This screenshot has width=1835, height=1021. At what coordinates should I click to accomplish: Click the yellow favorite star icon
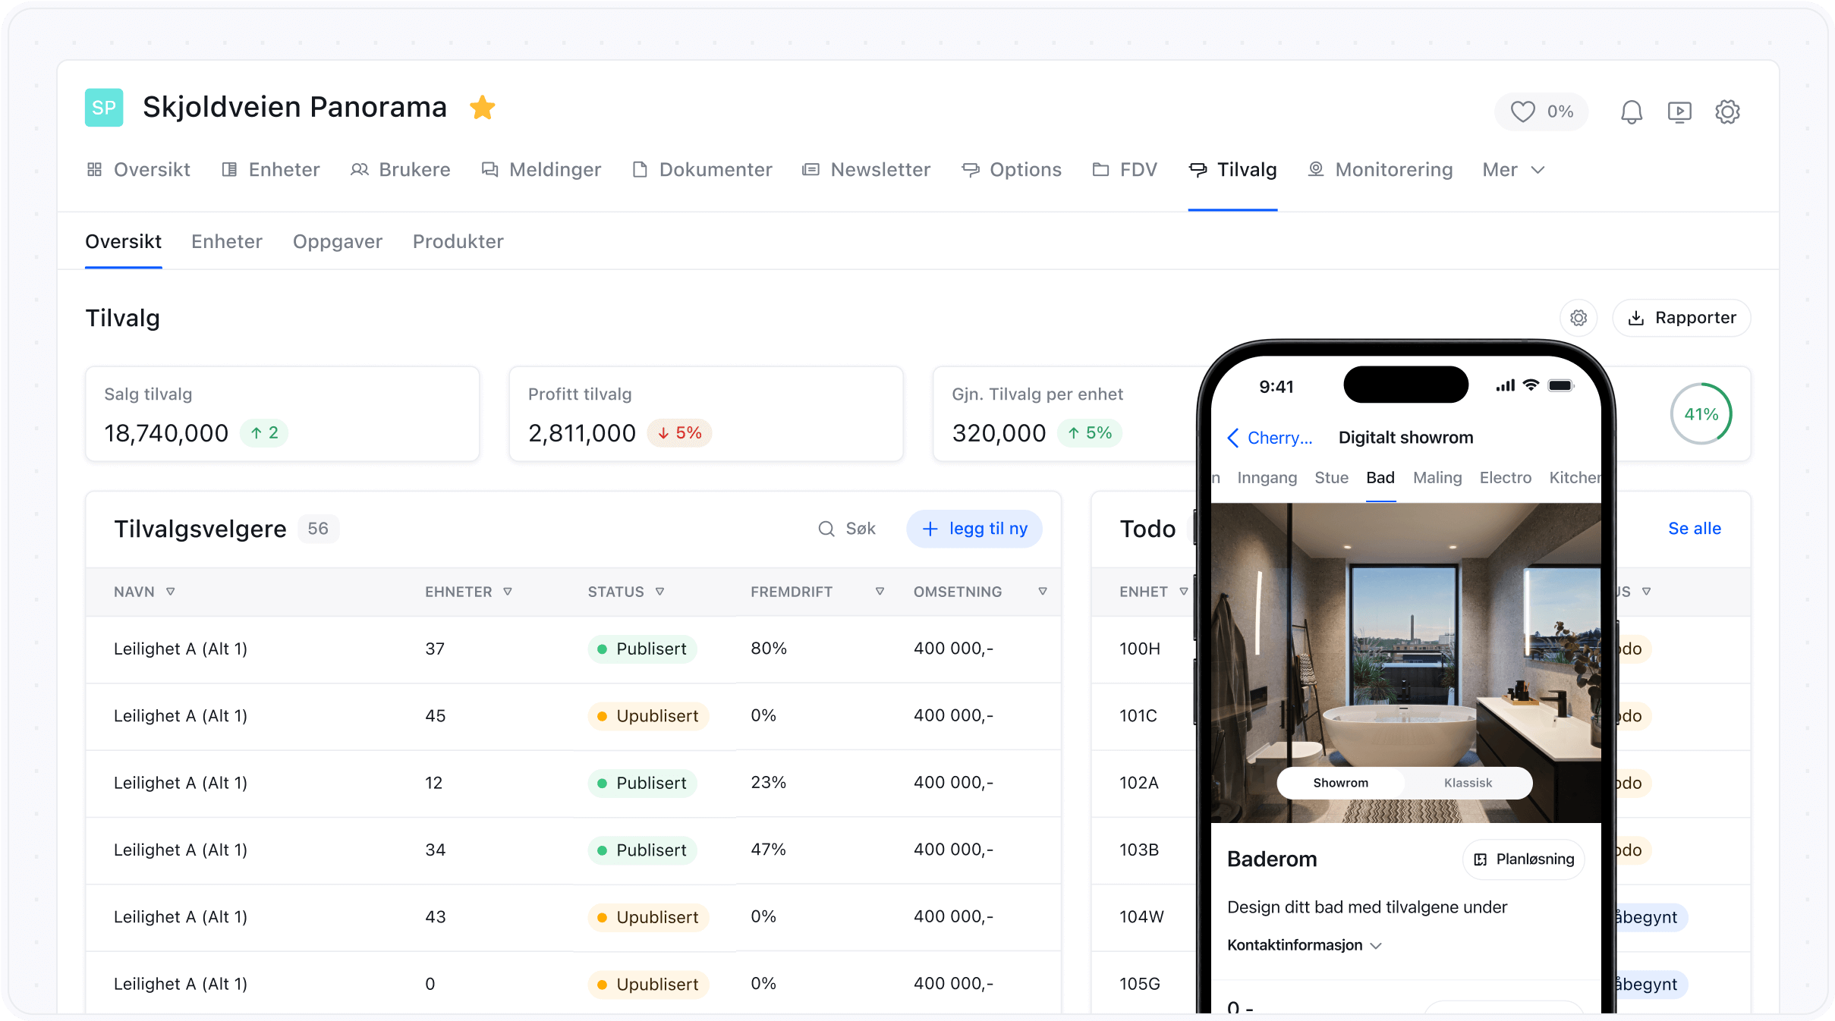483,108
